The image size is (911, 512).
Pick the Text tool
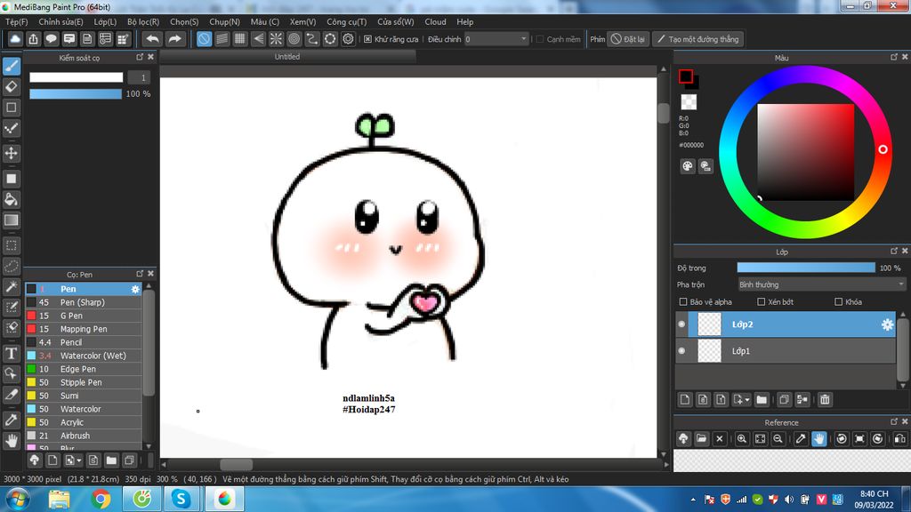point(12,354)
